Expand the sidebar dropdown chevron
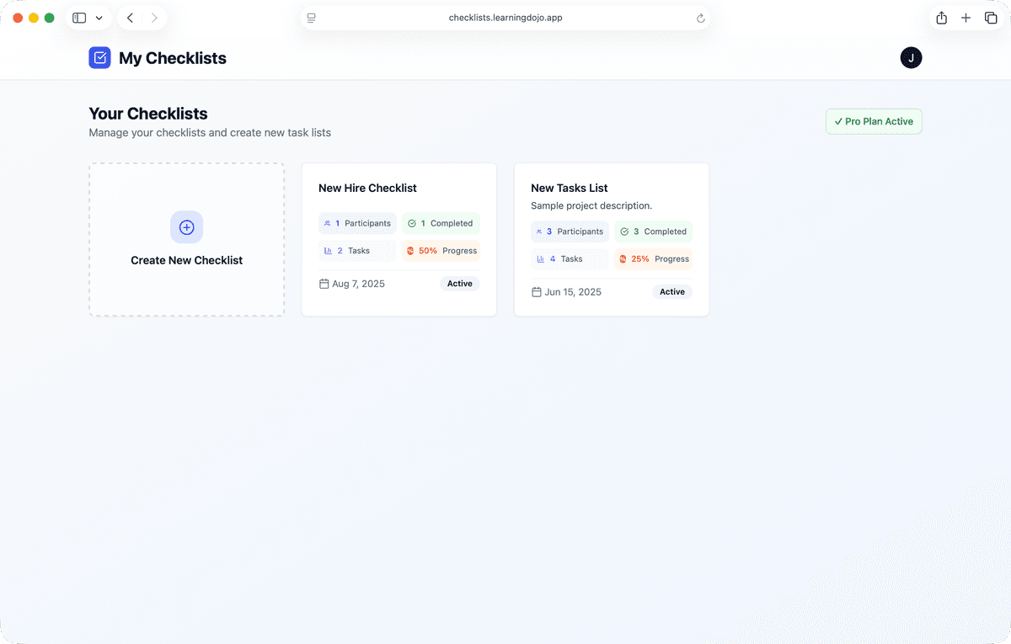 [x=99, y=18]
